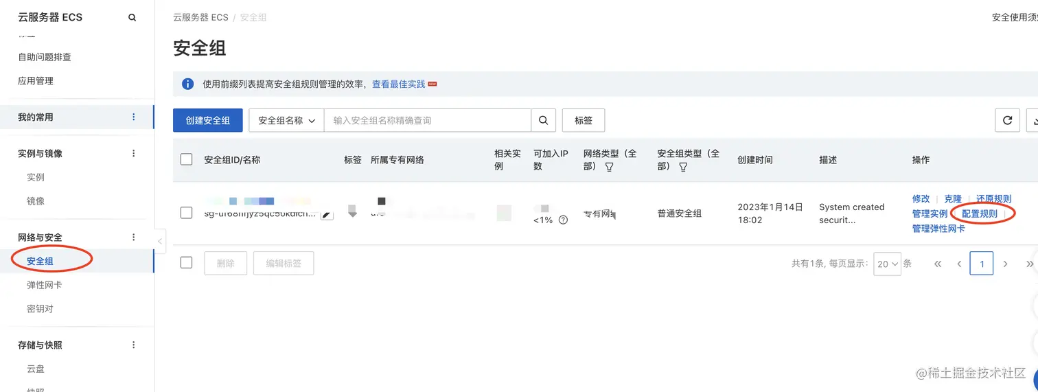This screenshot has width=1038, height=392.
Task: Refresh the security group list
Action: click(1008, 120)
